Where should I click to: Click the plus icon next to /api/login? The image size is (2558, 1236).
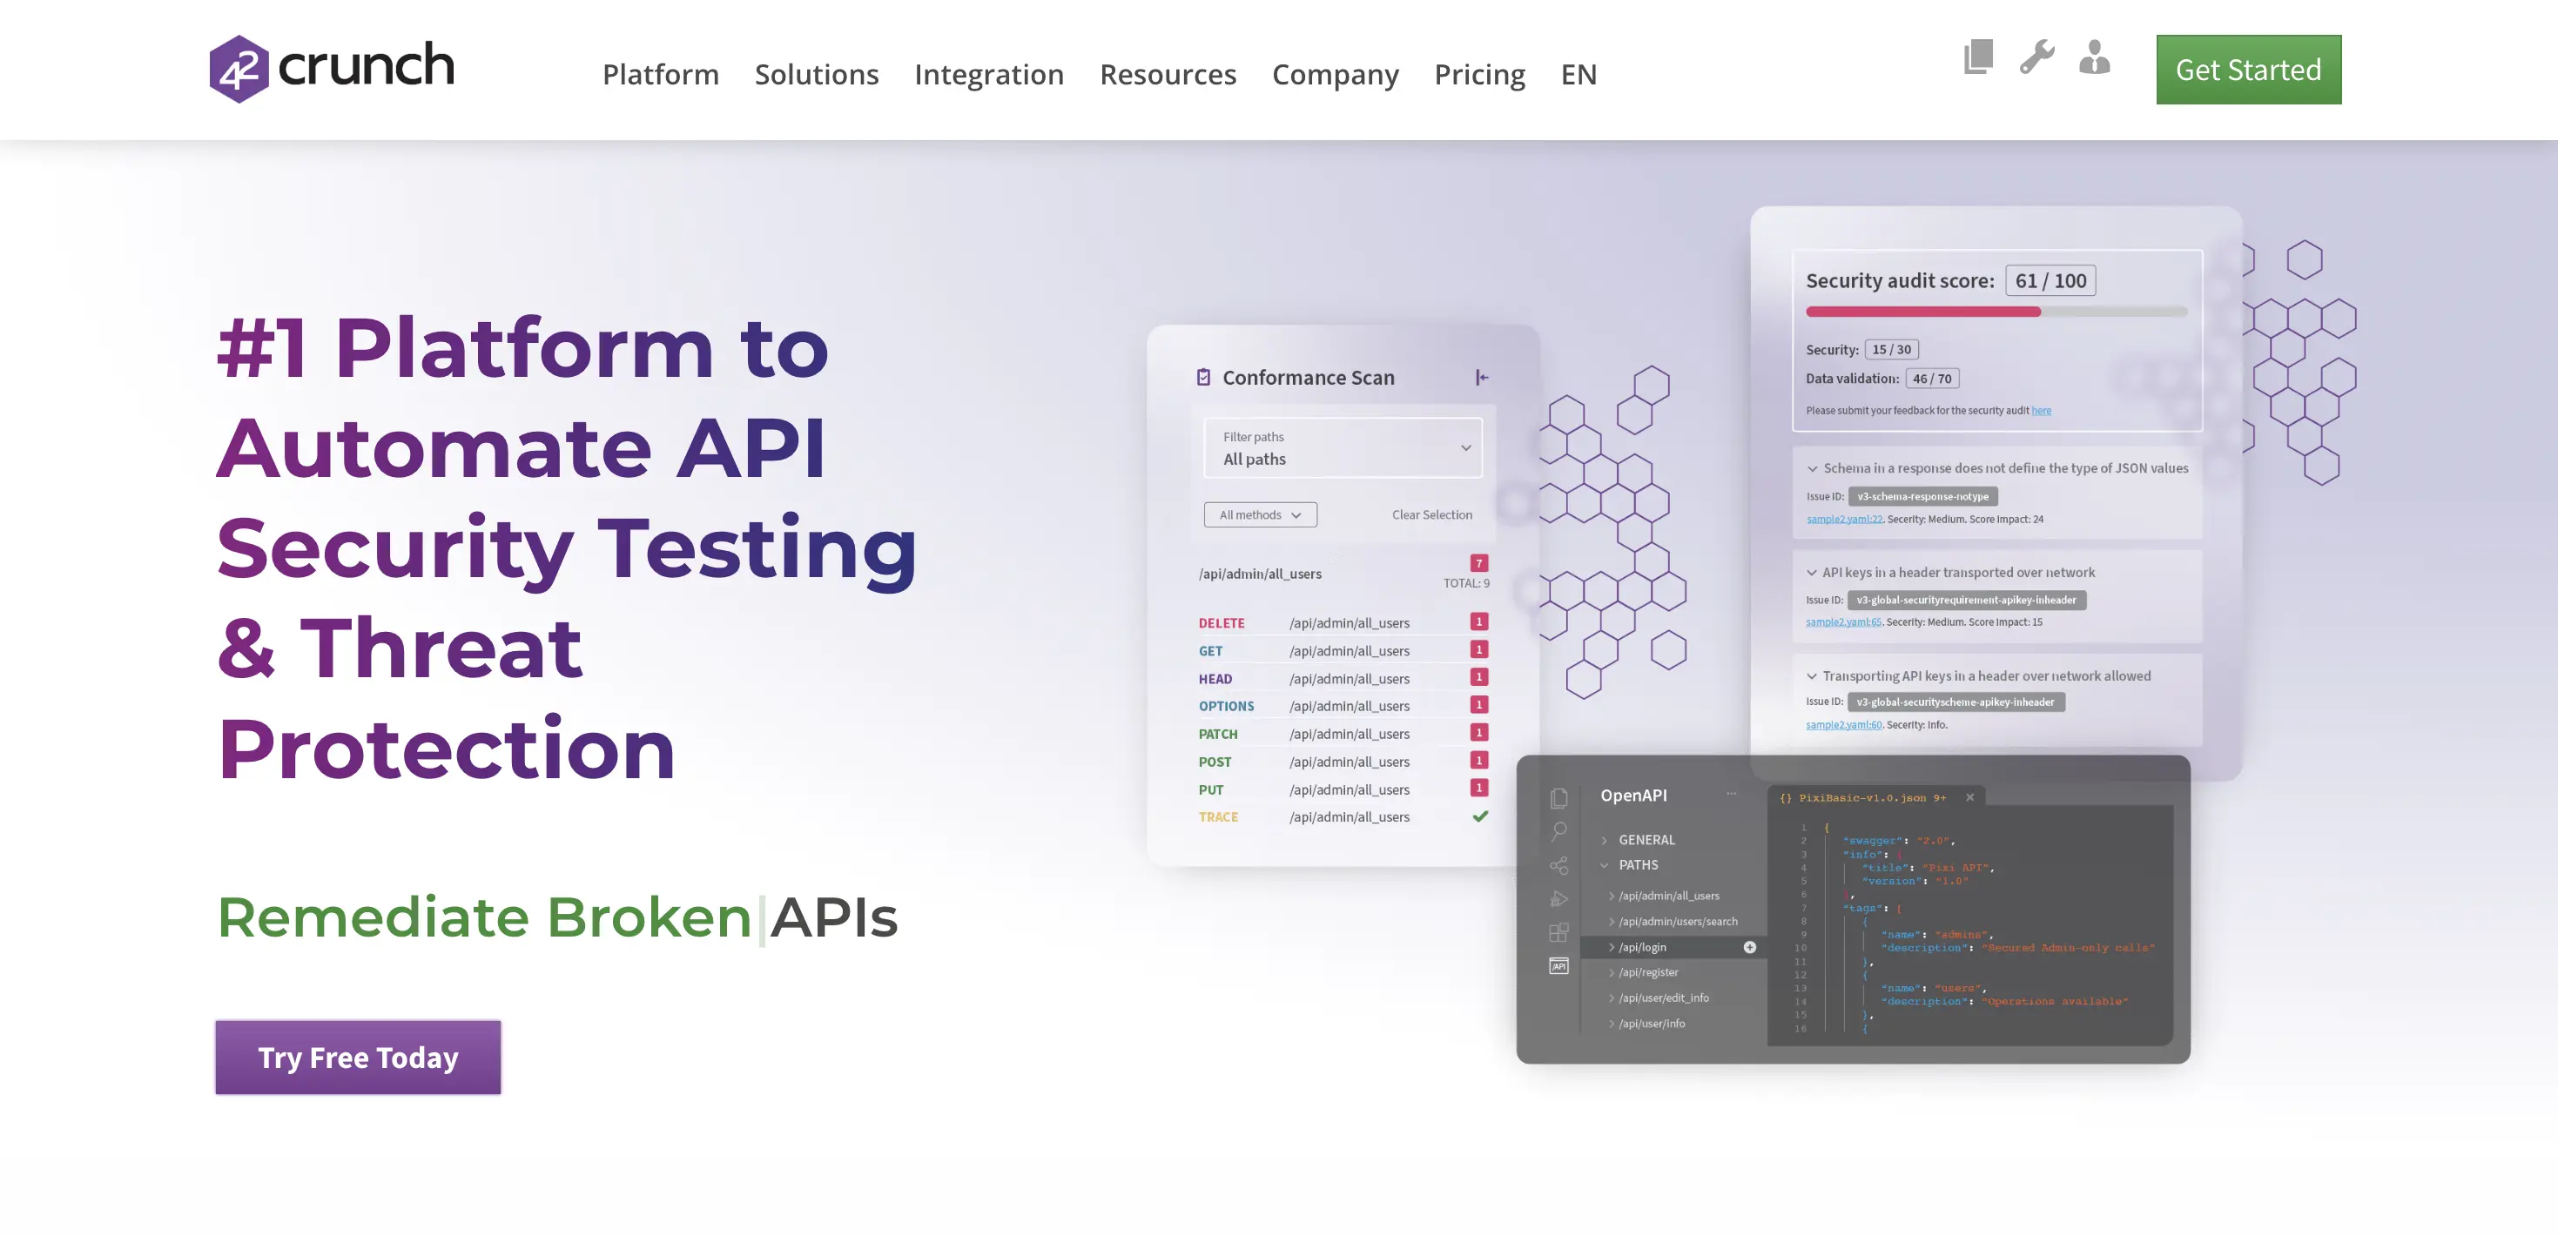[x=1748, y=948]
